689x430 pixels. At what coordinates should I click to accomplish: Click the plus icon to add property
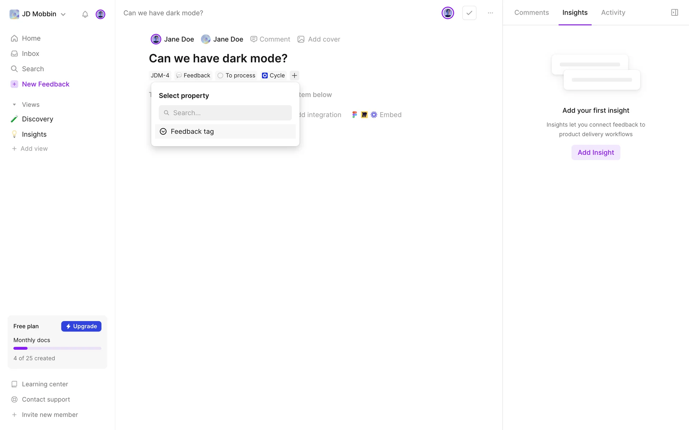294,75
